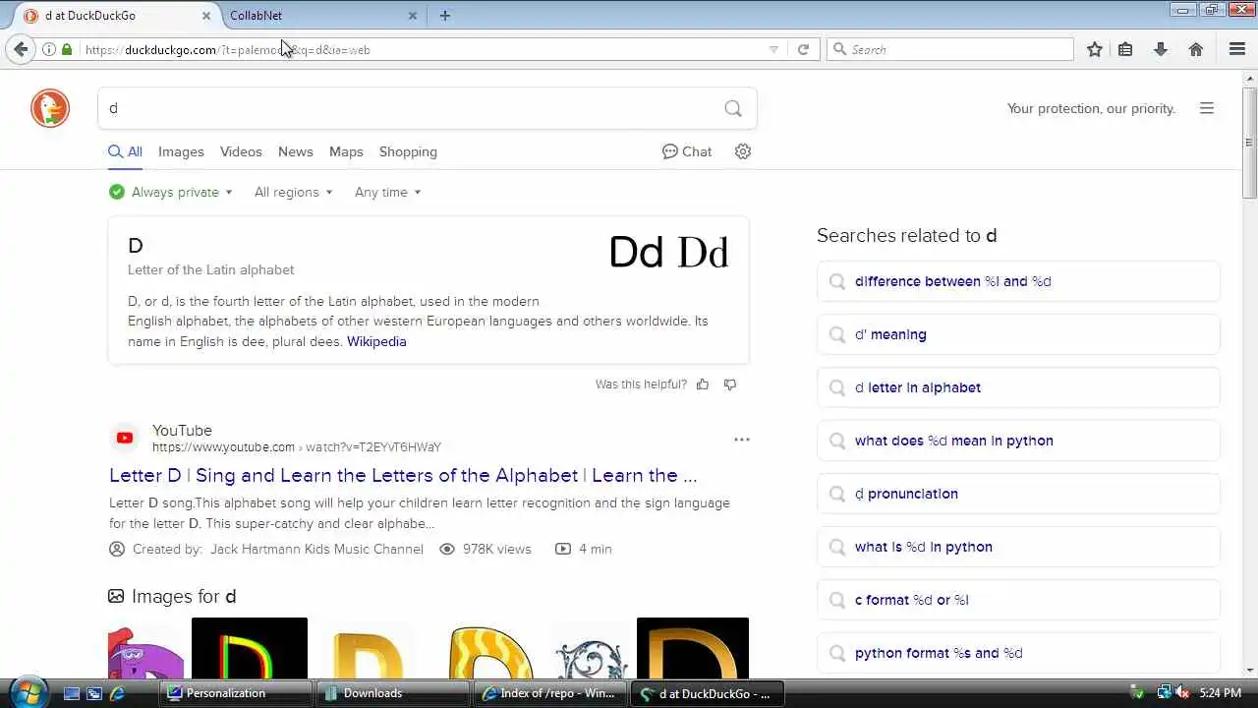Open the URL bar history dropdown arrow
The width and height of the screenshot is (1258, 708).
pos(773,49)
